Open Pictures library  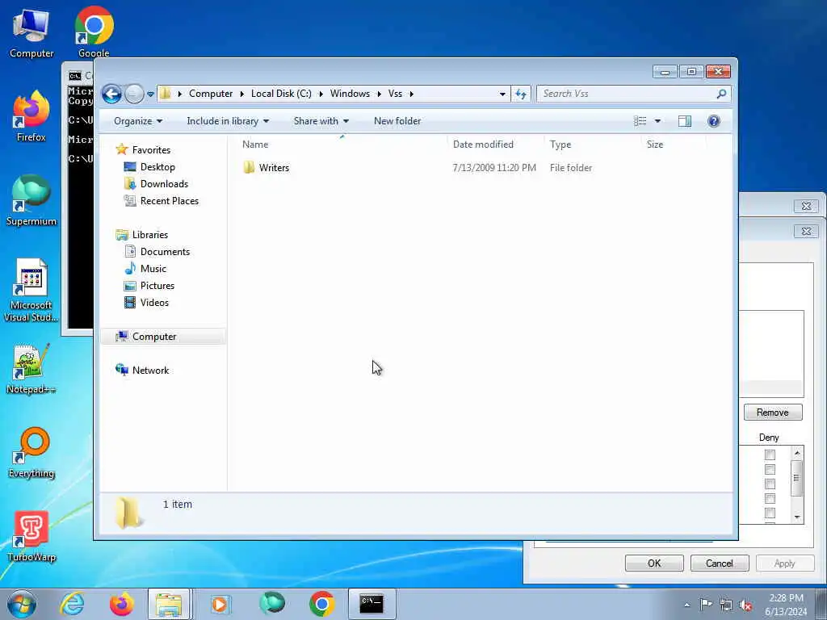click(157, 285)
